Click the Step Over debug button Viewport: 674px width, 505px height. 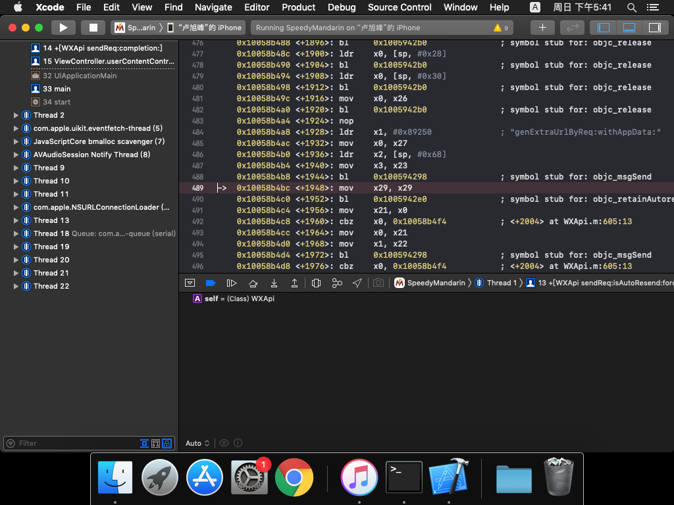253,283
